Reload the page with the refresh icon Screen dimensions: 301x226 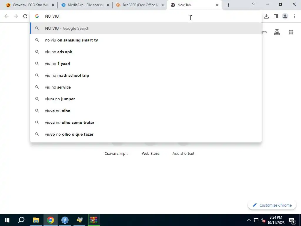click(25, 16)
